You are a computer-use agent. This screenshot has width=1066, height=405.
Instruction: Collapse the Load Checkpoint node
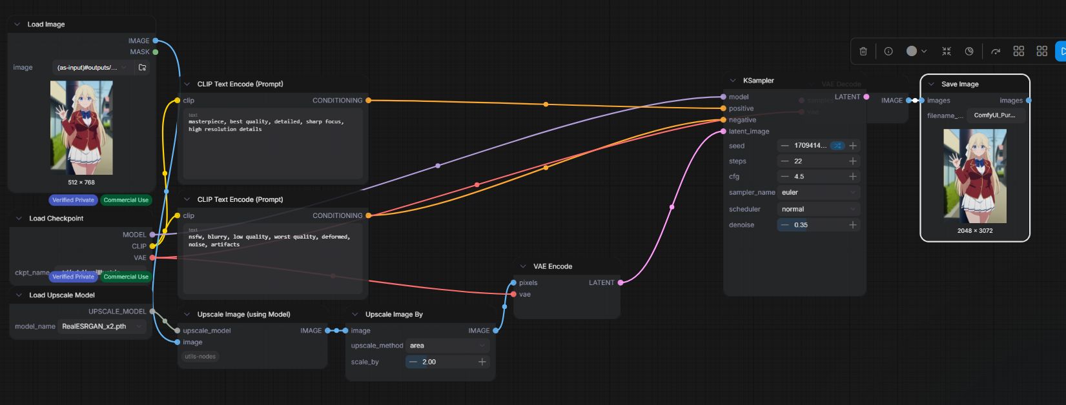19,219
